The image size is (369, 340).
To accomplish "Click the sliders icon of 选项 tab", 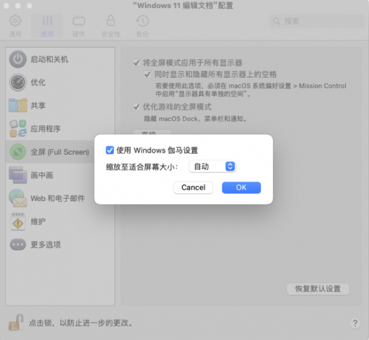I will click(x=47, y=21).
